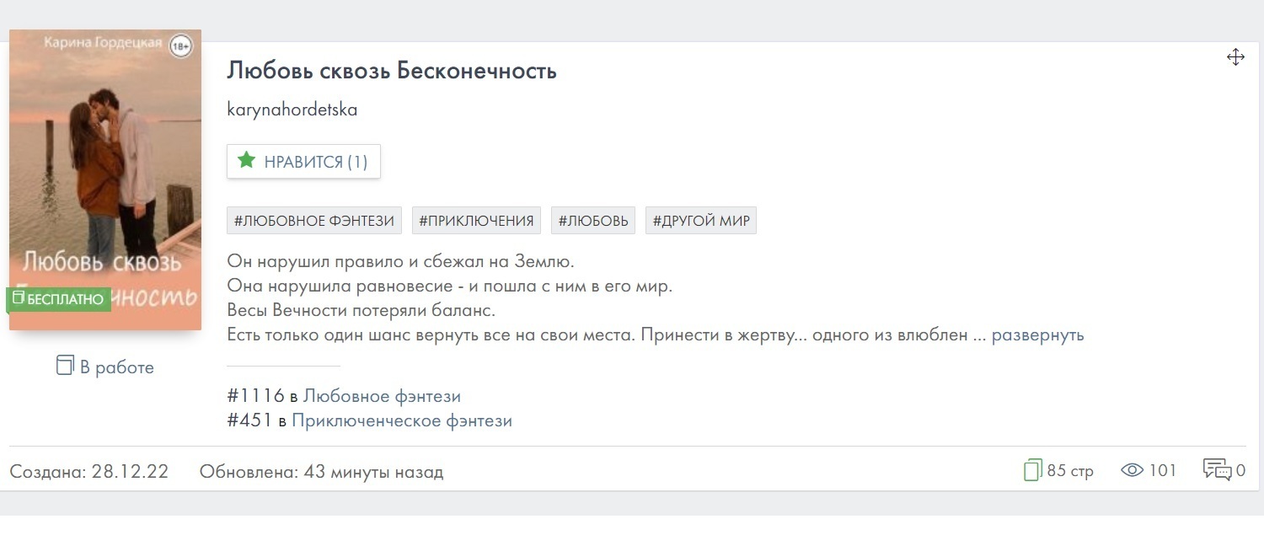Open the #ЛЮБОВЬ tag page
Screen dimensions: 1264x546
(x=592, y=220)
